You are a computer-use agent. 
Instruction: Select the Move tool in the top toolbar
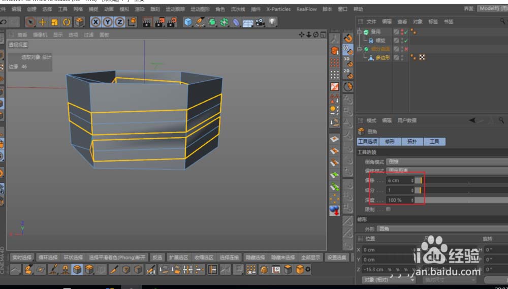click(x=43, y=22)
